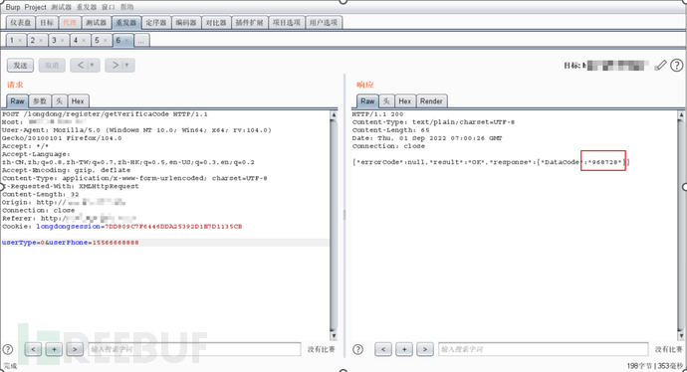Click the request pane vertical scrollbar
This screenshot has width=687, height=372.
pyautogui.click(x=334, y=226)
